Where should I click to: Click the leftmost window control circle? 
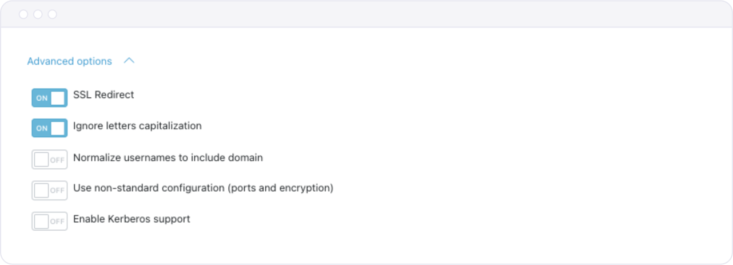pos(23,14)
